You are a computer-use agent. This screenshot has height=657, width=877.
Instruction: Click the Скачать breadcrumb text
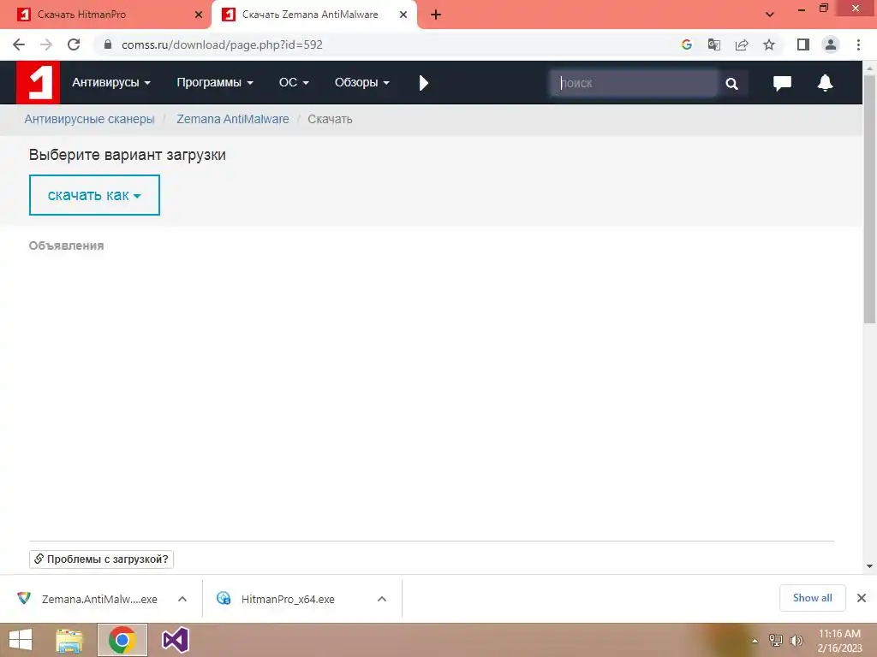click(x=330, y=119)
